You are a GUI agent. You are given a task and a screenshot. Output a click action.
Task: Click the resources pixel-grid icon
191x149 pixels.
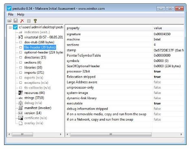pyautogui.click(x=21, y=93)
